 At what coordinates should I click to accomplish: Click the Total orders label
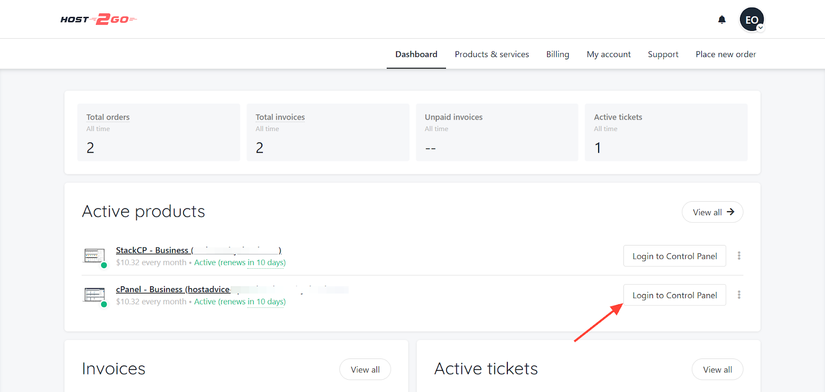[x=108, y=117]
